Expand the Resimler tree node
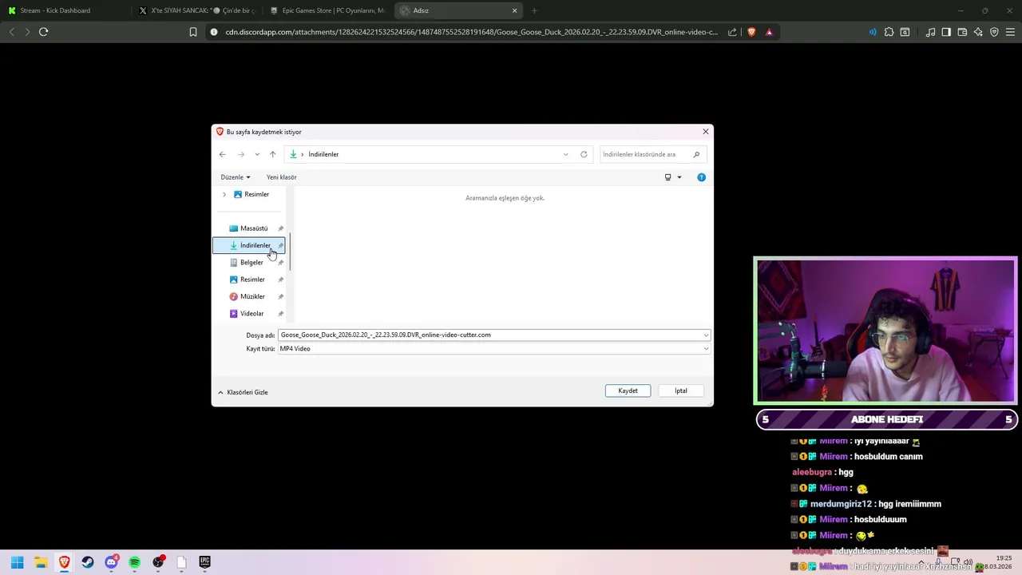This screenshot has width=1022, height=575. tap(224, 194)
